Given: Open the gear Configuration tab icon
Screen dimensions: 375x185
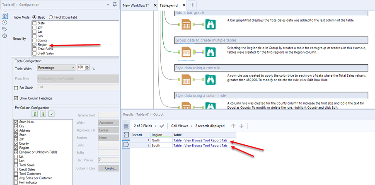Looking at the screenshot, I should coord(4,16).
